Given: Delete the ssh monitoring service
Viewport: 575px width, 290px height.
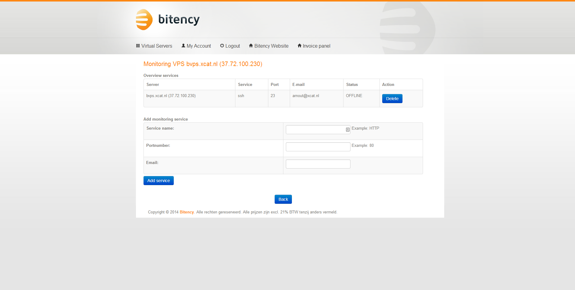Looking at the screenshot, I should click(x=392, y=99).
